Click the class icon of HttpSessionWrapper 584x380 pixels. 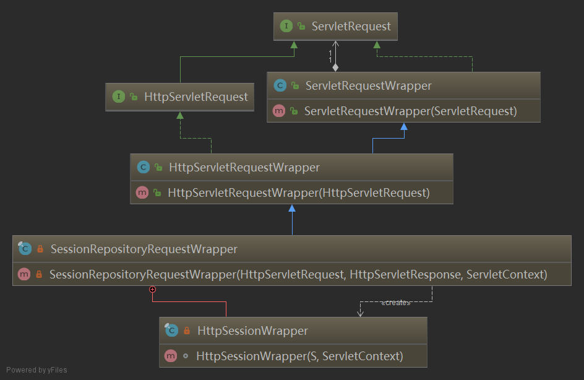click(172, 330)
